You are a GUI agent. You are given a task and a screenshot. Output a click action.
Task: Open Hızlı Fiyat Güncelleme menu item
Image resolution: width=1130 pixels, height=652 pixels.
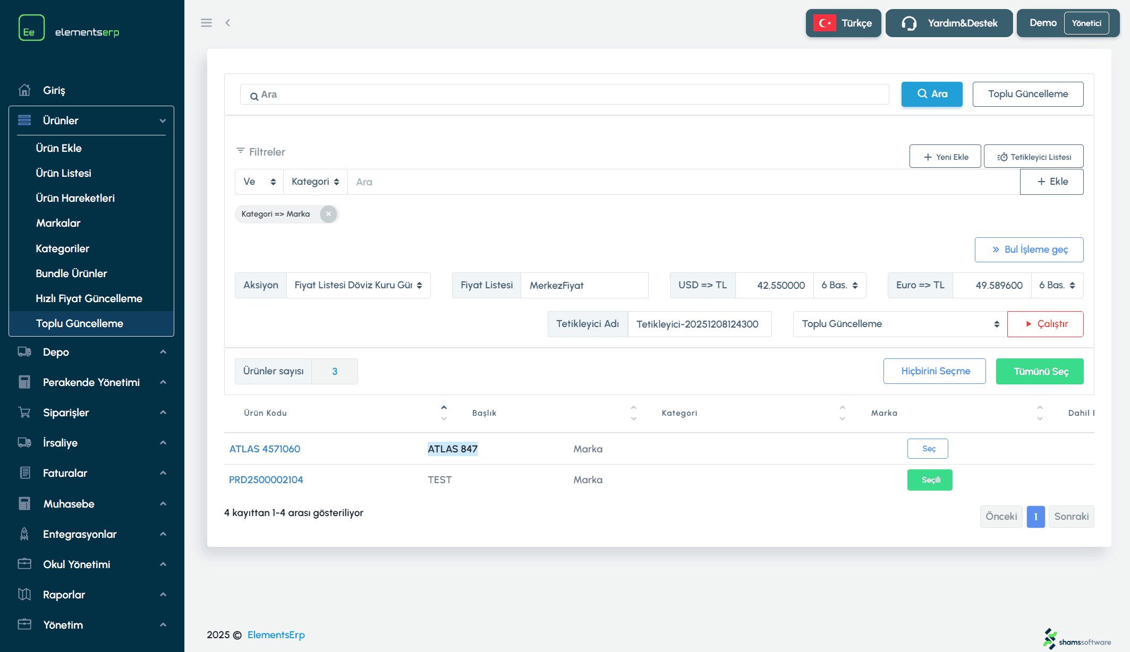89,298
